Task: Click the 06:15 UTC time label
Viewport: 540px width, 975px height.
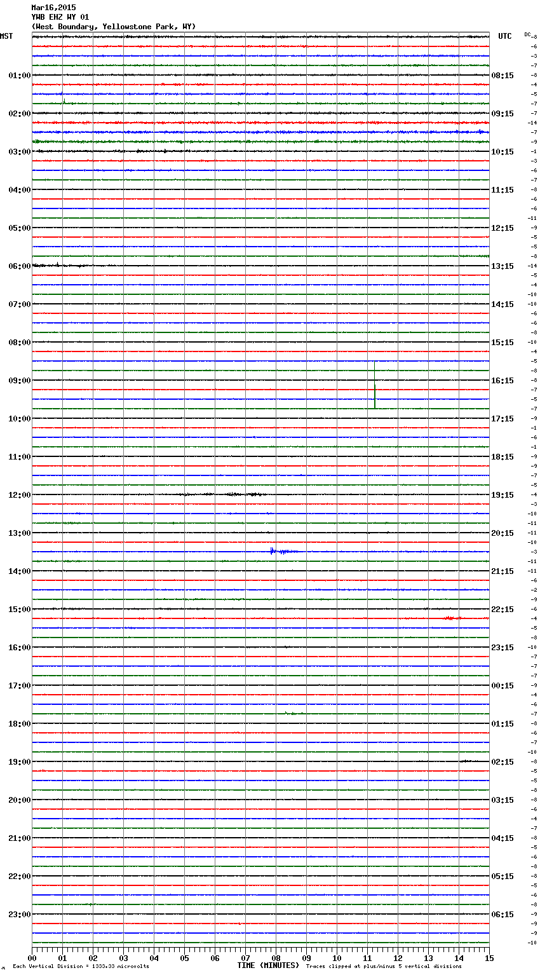Action: coord(503,915)
